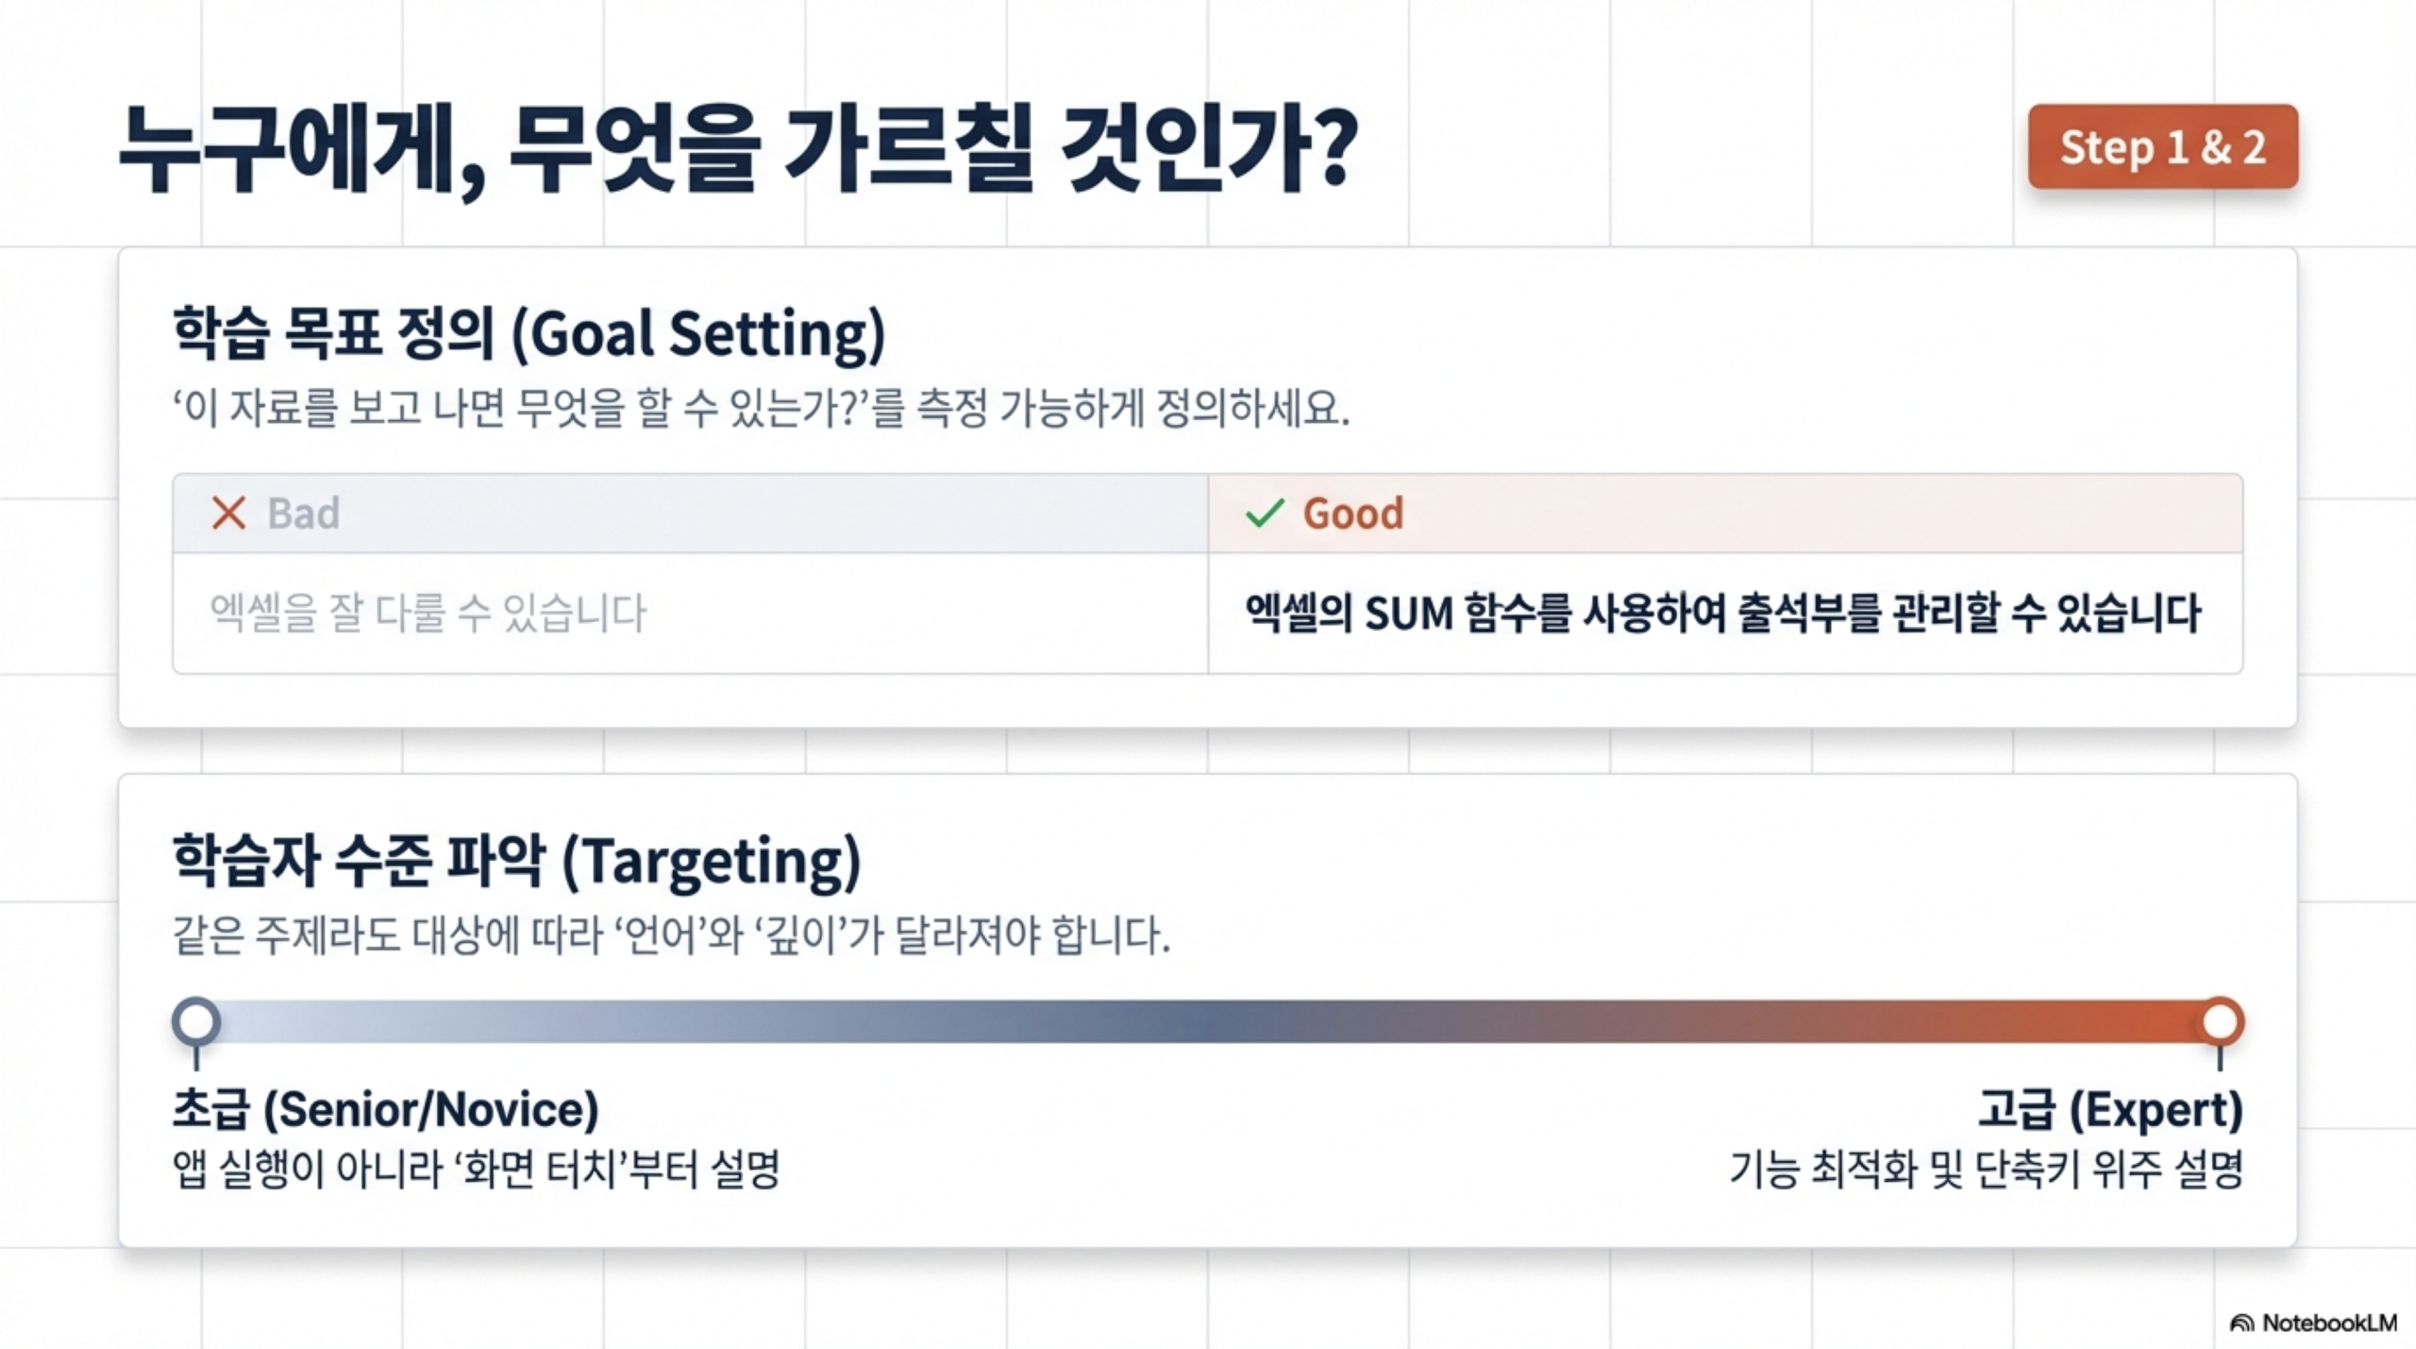Screen dimensions: 2416x1349
Task: Click the 학습자 수준 파악 (Targeting) heading
Action: (516, 861)
